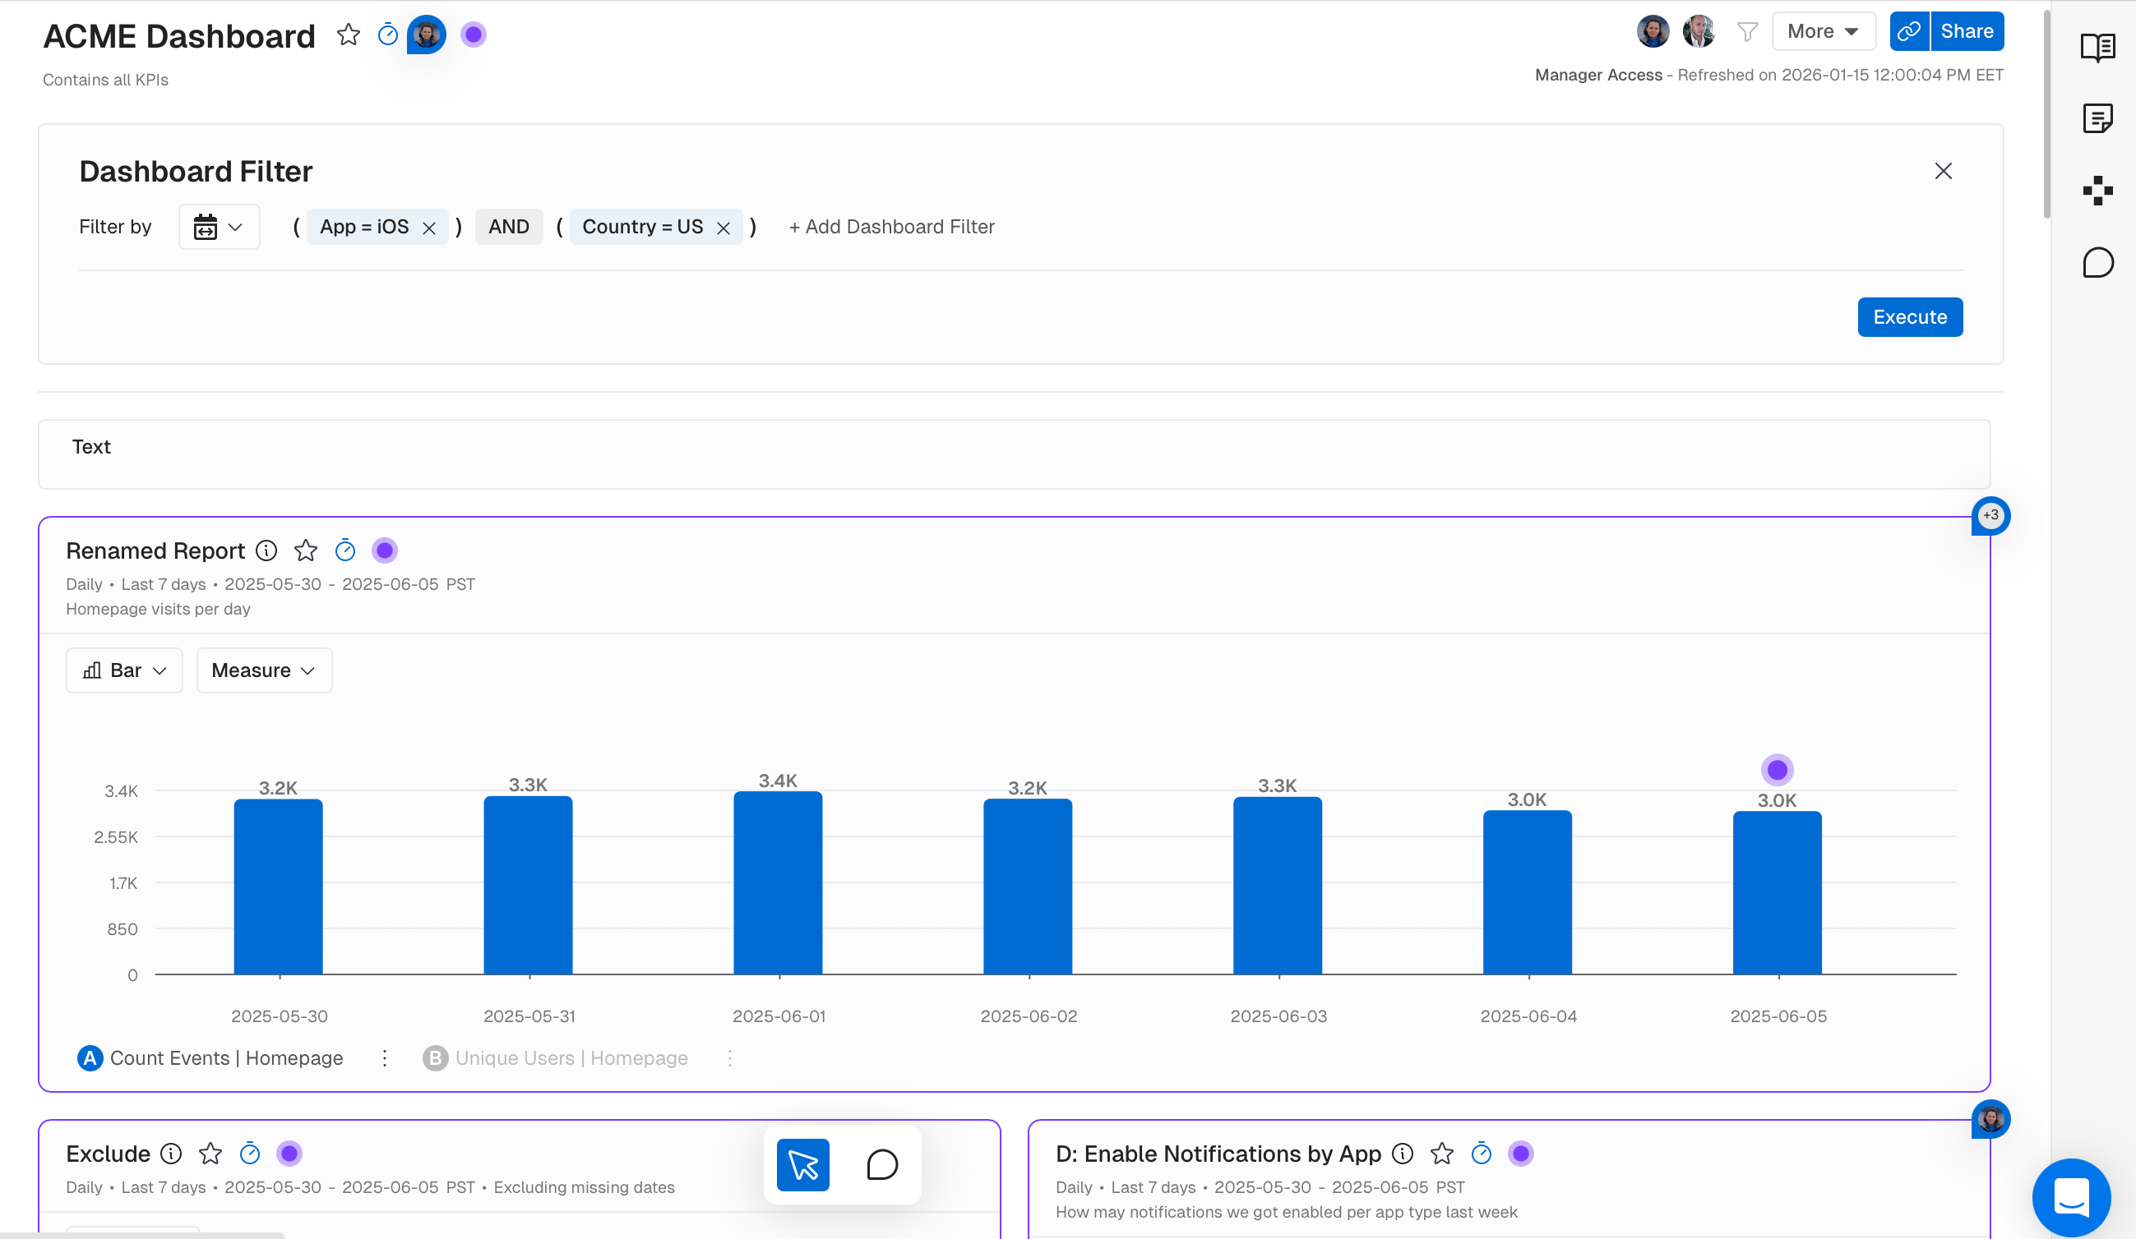Click Add Dashboard Filter link

tap(891, 227)
